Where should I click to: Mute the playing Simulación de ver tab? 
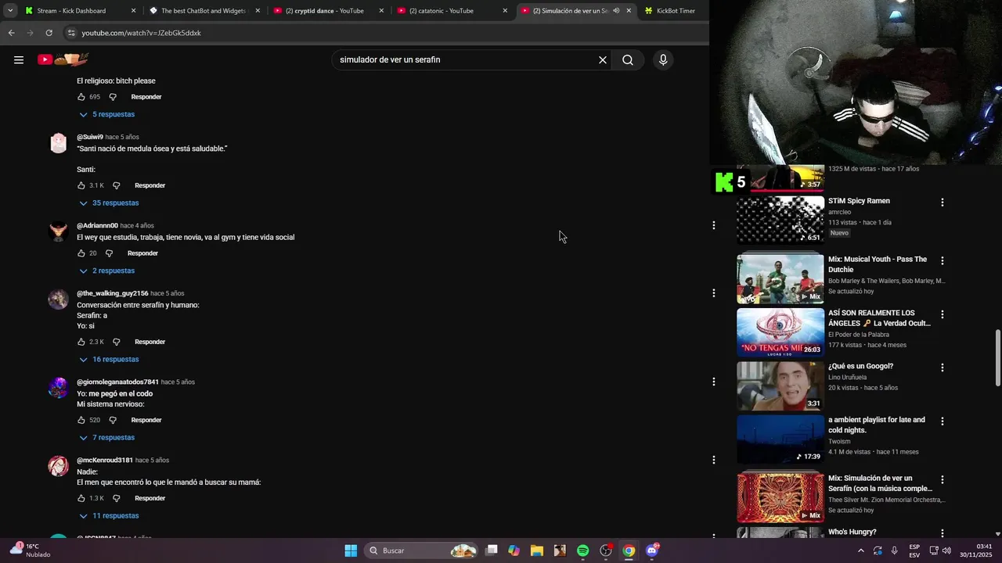pos(616,11)
